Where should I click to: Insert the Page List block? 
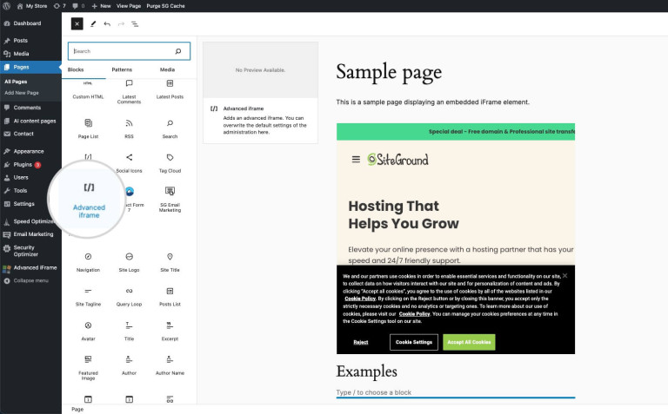88,128
